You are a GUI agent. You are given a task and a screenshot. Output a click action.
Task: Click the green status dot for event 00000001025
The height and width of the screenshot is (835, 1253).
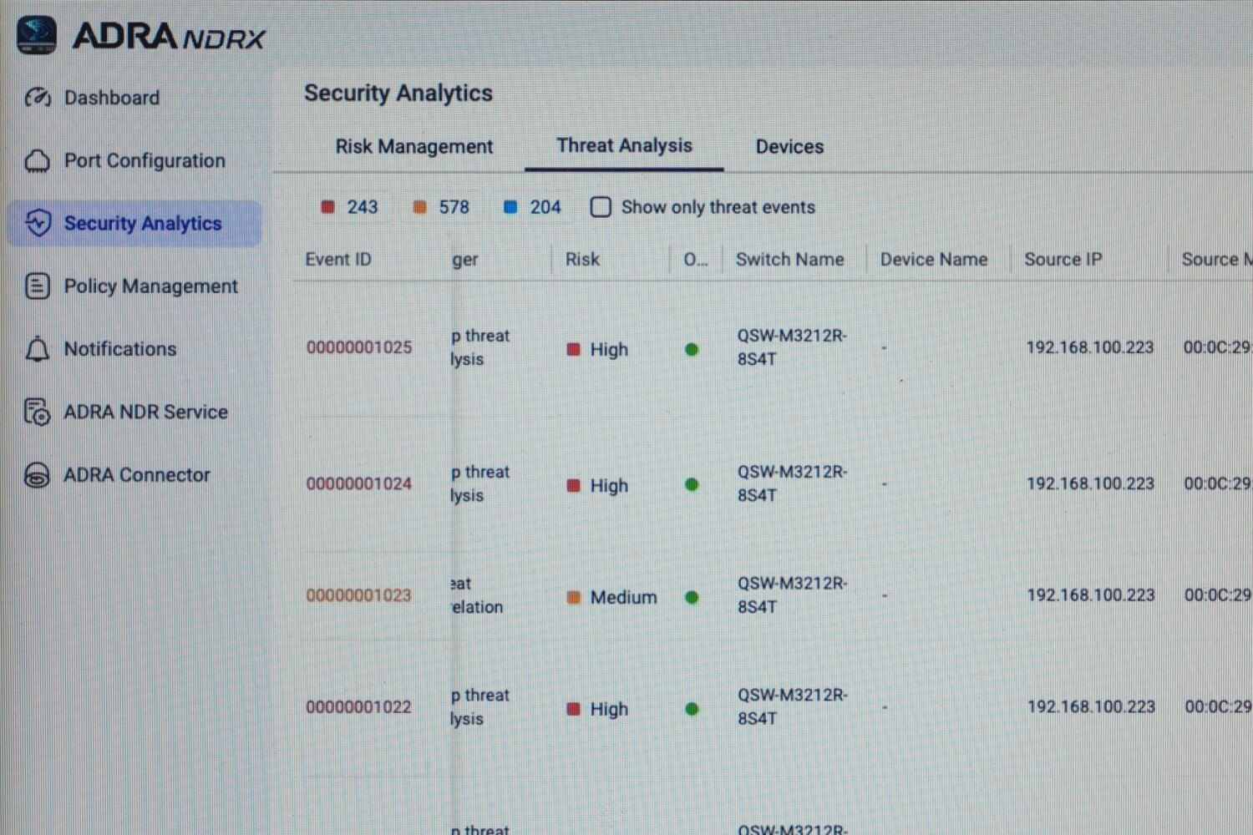pyautogui.click(x=692, y=349)
